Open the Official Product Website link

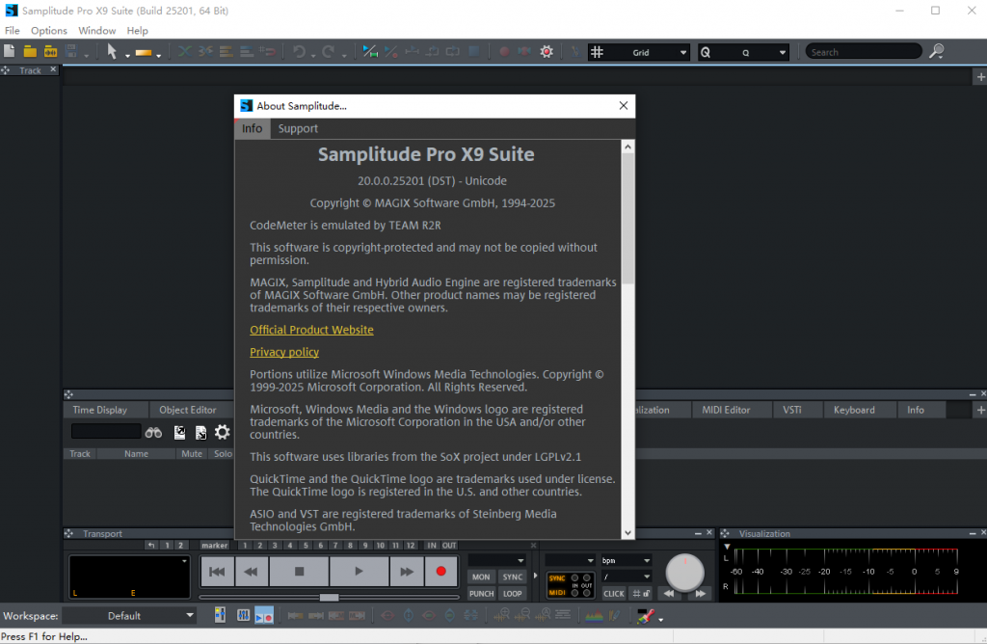pyautogui.click(x=311, y=330)
